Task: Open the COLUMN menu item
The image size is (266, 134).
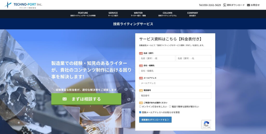Action: point(168,14)
